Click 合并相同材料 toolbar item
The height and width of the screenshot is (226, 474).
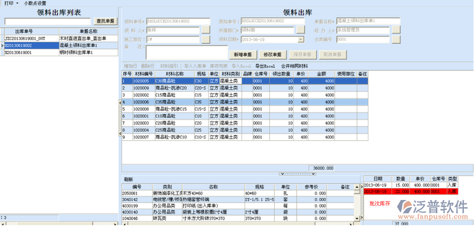click(294, 66)
